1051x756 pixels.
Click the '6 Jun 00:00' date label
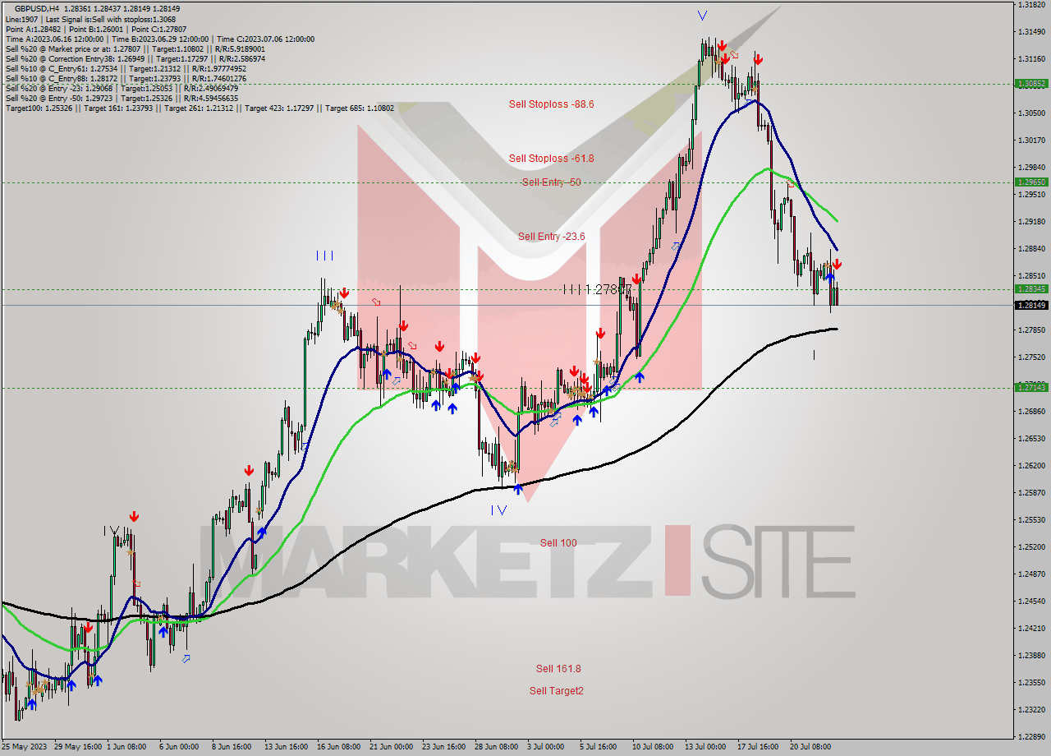pos(179,748)
